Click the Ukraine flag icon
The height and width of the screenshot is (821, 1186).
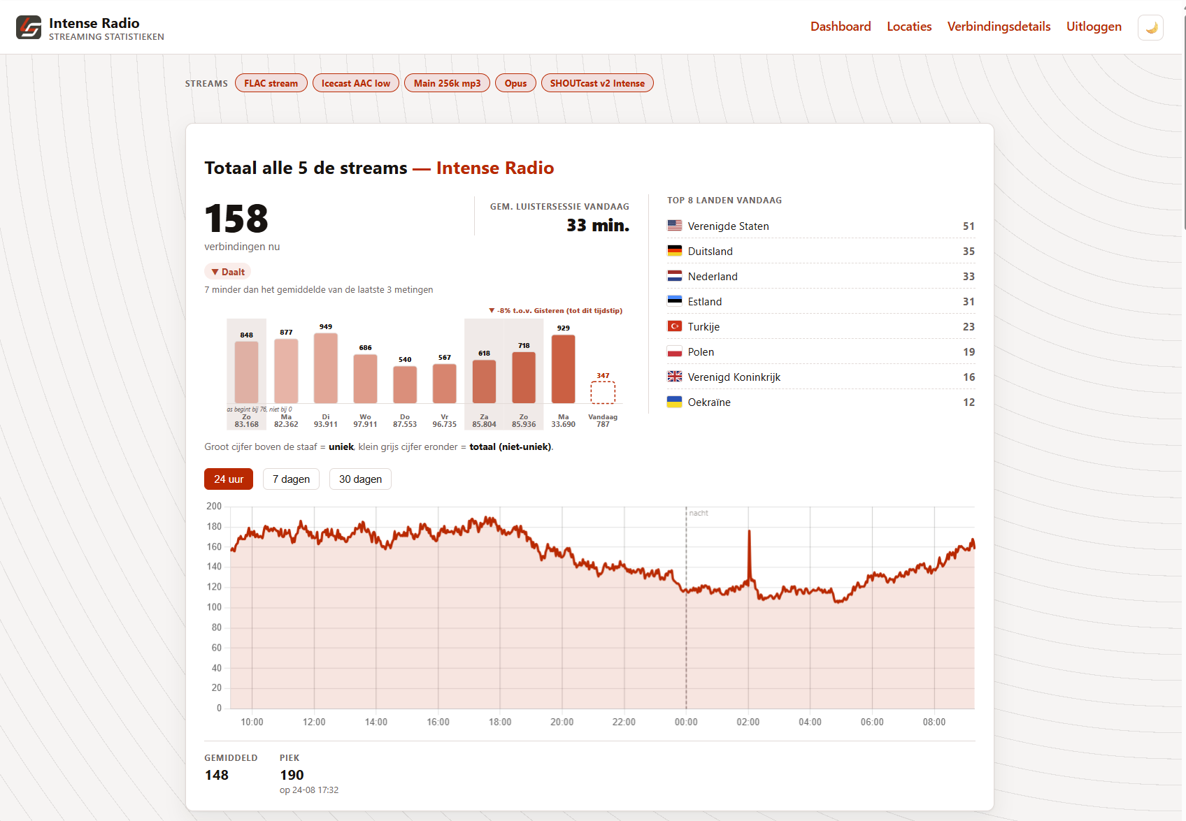point(675,402)
